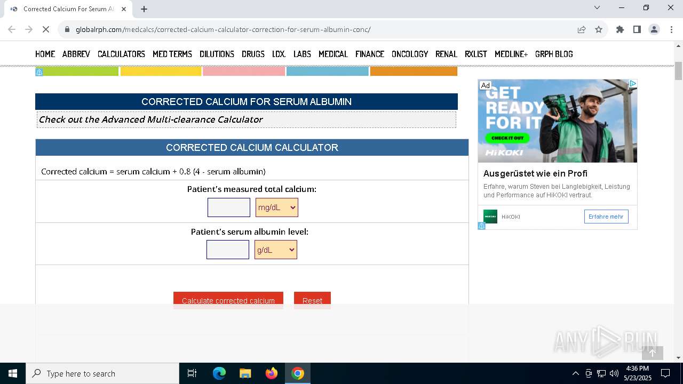
Task: Open the Extensions puzzle icon
Action: click(620, 29)
